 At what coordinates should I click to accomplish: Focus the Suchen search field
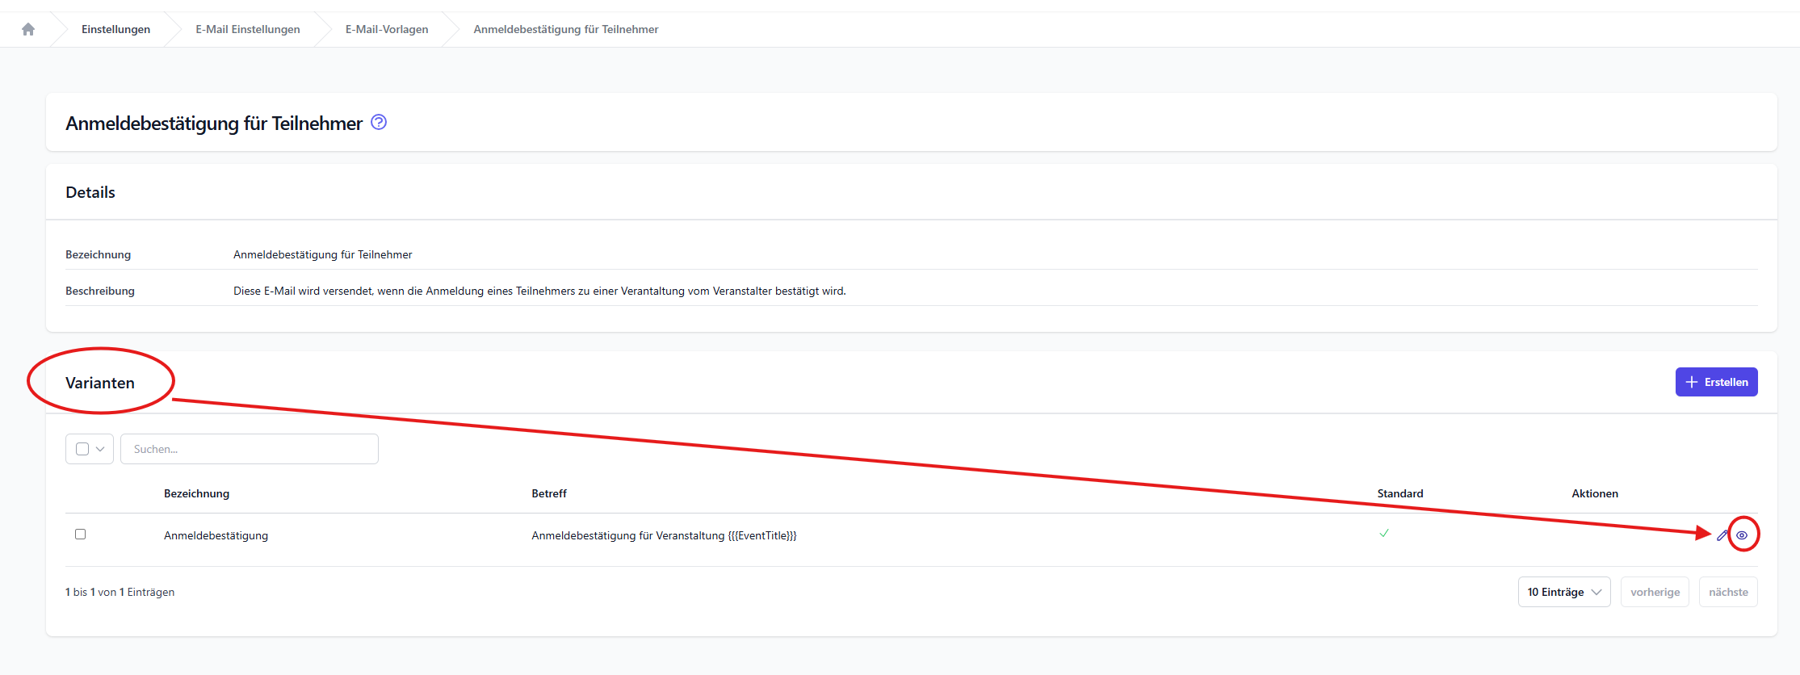click(249, 449)
